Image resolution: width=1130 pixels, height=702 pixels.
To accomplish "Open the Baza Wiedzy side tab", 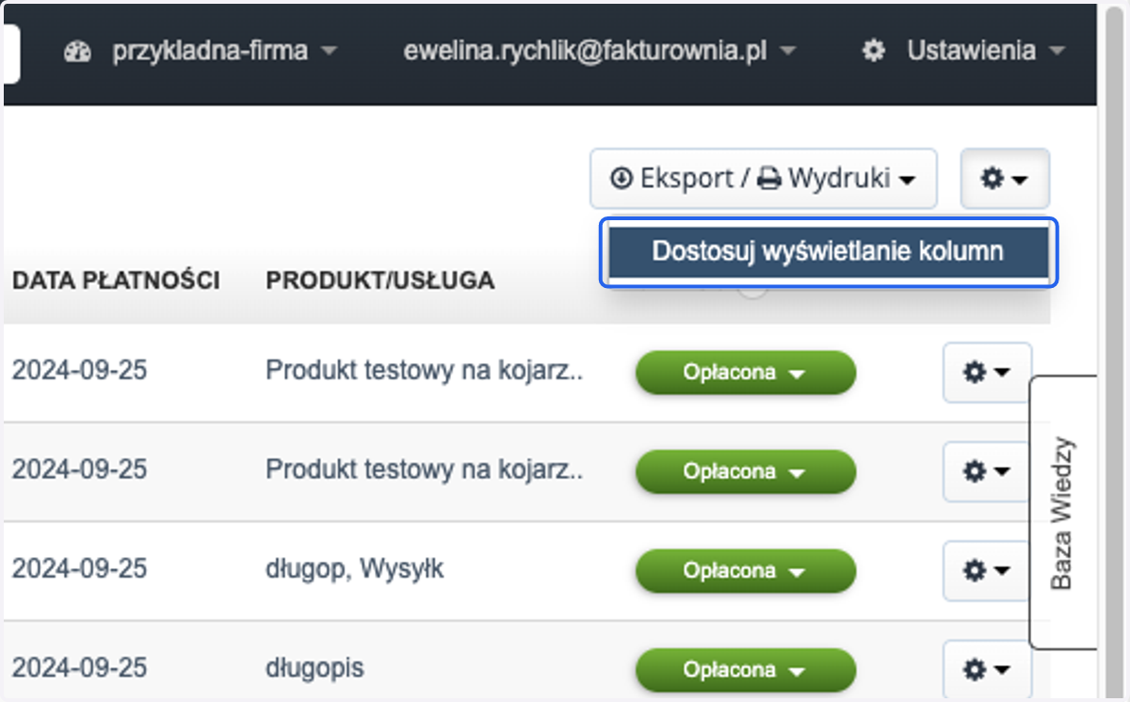I will click(x=1063, y=513).
